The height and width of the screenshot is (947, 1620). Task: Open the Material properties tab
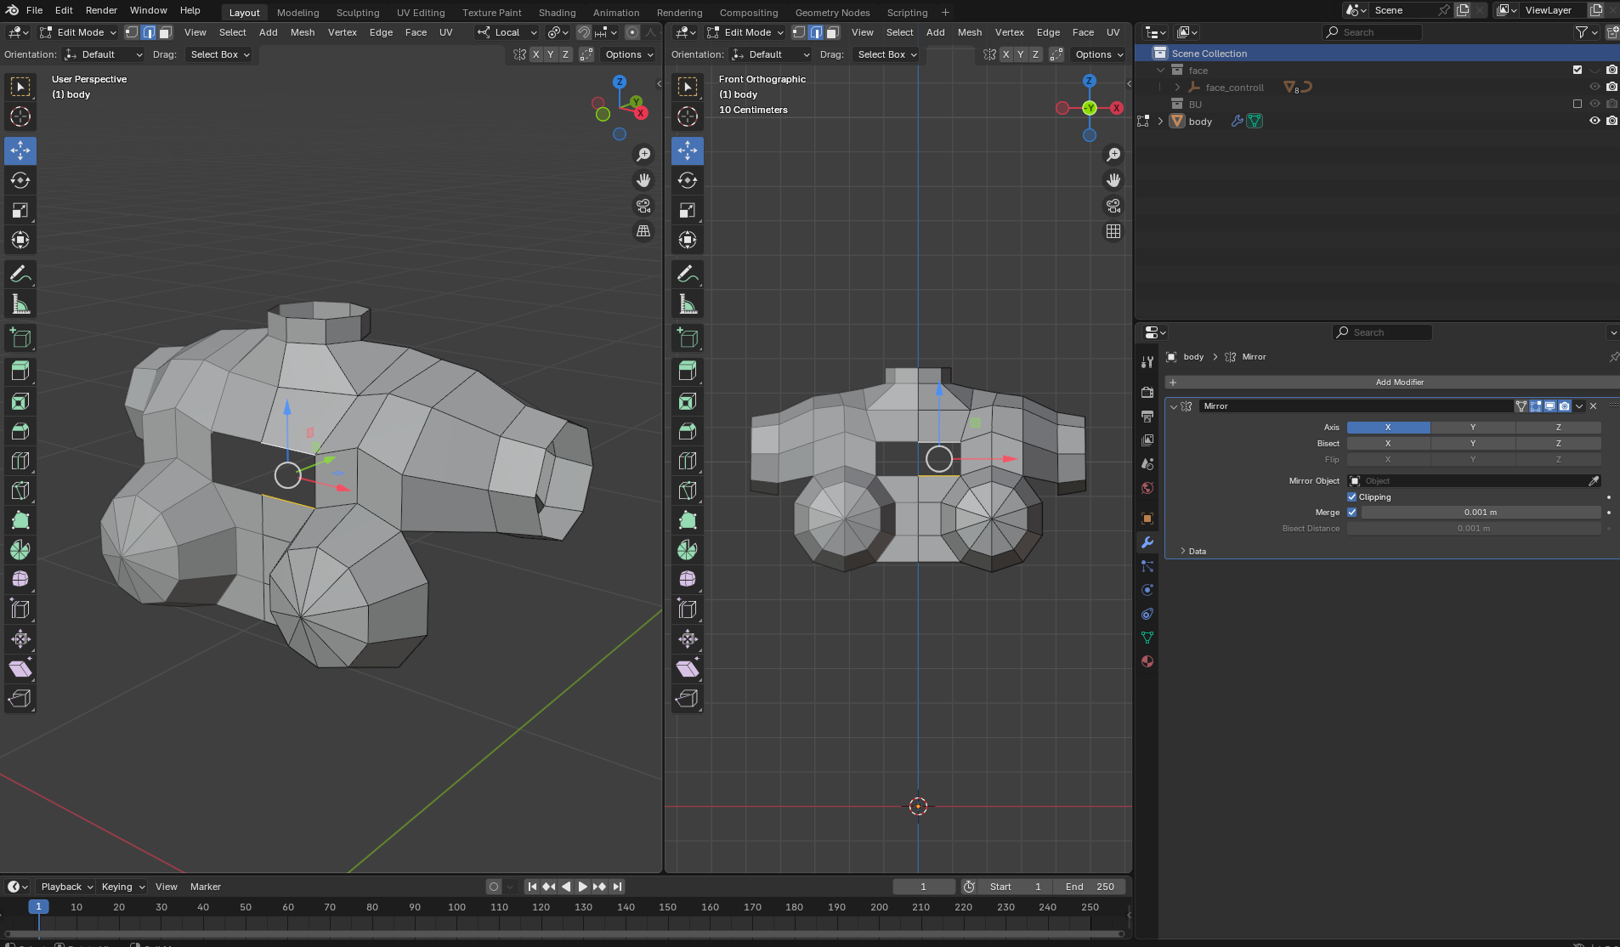click(1147, 661)
